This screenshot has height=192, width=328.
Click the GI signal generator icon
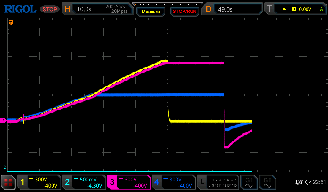tap(249, 182)
